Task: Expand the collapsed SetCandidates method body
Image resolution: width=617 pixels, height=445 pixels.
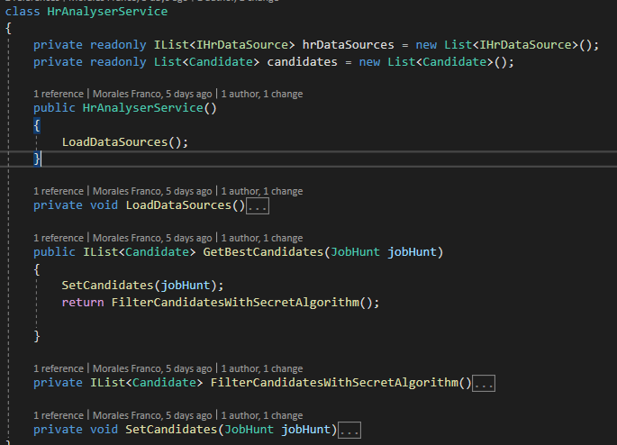Action: (349, 430)
